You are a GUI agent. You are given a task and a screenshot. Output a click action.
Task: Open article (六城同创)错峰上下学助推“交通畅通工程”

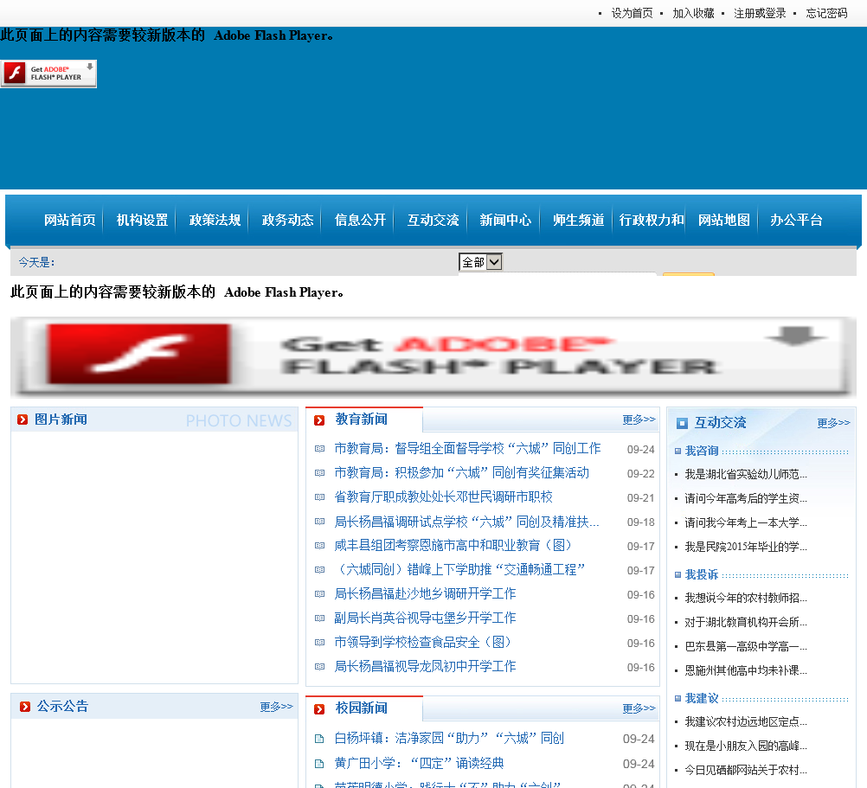(x=459, y=570)
